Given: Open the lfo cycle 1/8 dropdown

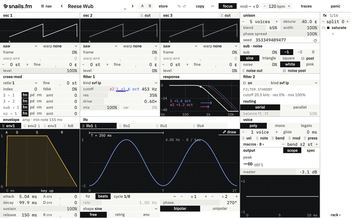Looking at the screenshot, I should [145, 197].
